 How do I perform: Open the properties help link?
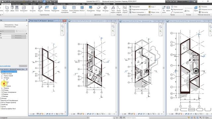point(5,66)
